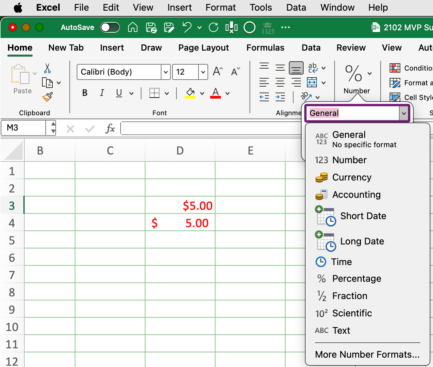Expand the Undo history dropdown arrow

tap(199, 28)
